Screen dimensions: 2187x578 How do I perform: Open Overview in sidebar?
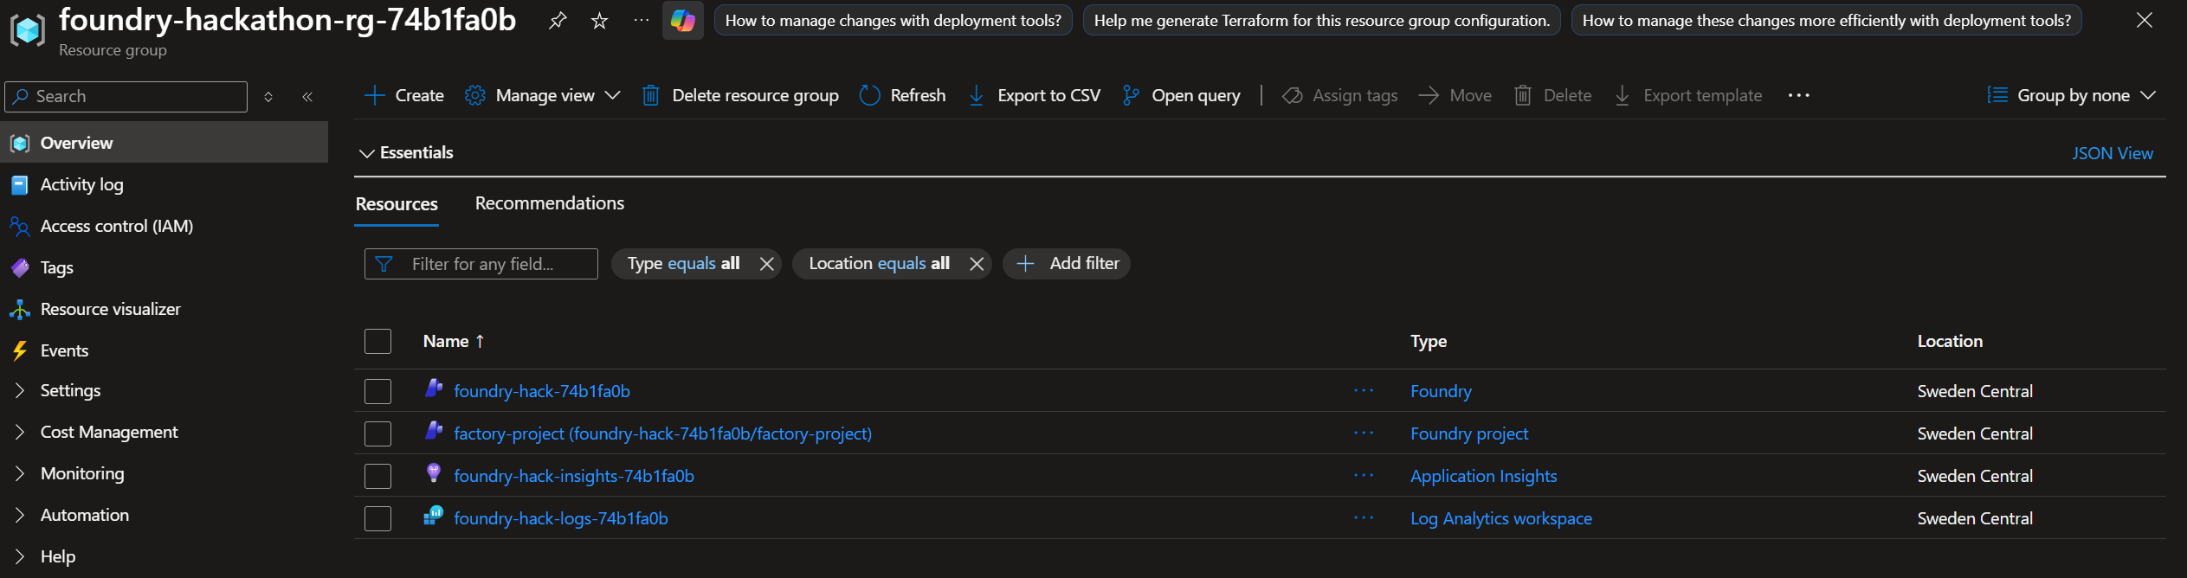[x=164, y=143]
